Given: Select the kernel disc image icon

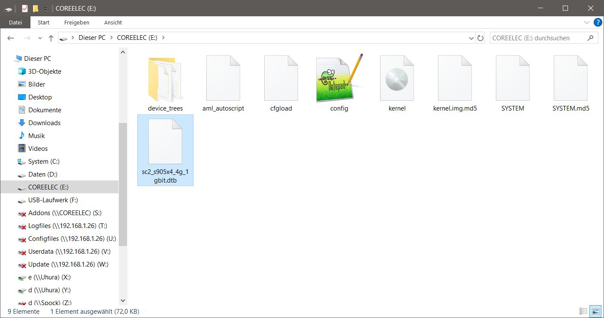Looking at the screenshot, I should click(x=397, y=78).
